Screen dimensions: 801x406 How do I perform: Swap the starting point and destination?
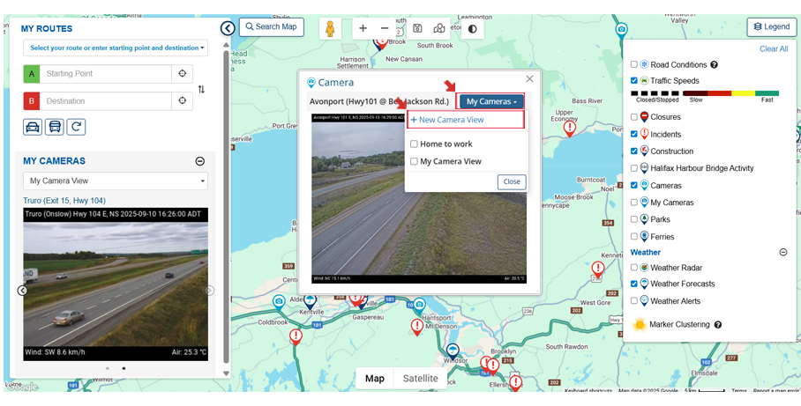pos(201,89)
